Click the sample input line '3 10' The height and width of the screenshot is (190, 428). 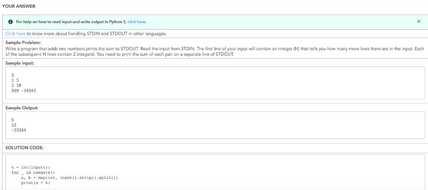pos(16,85)
